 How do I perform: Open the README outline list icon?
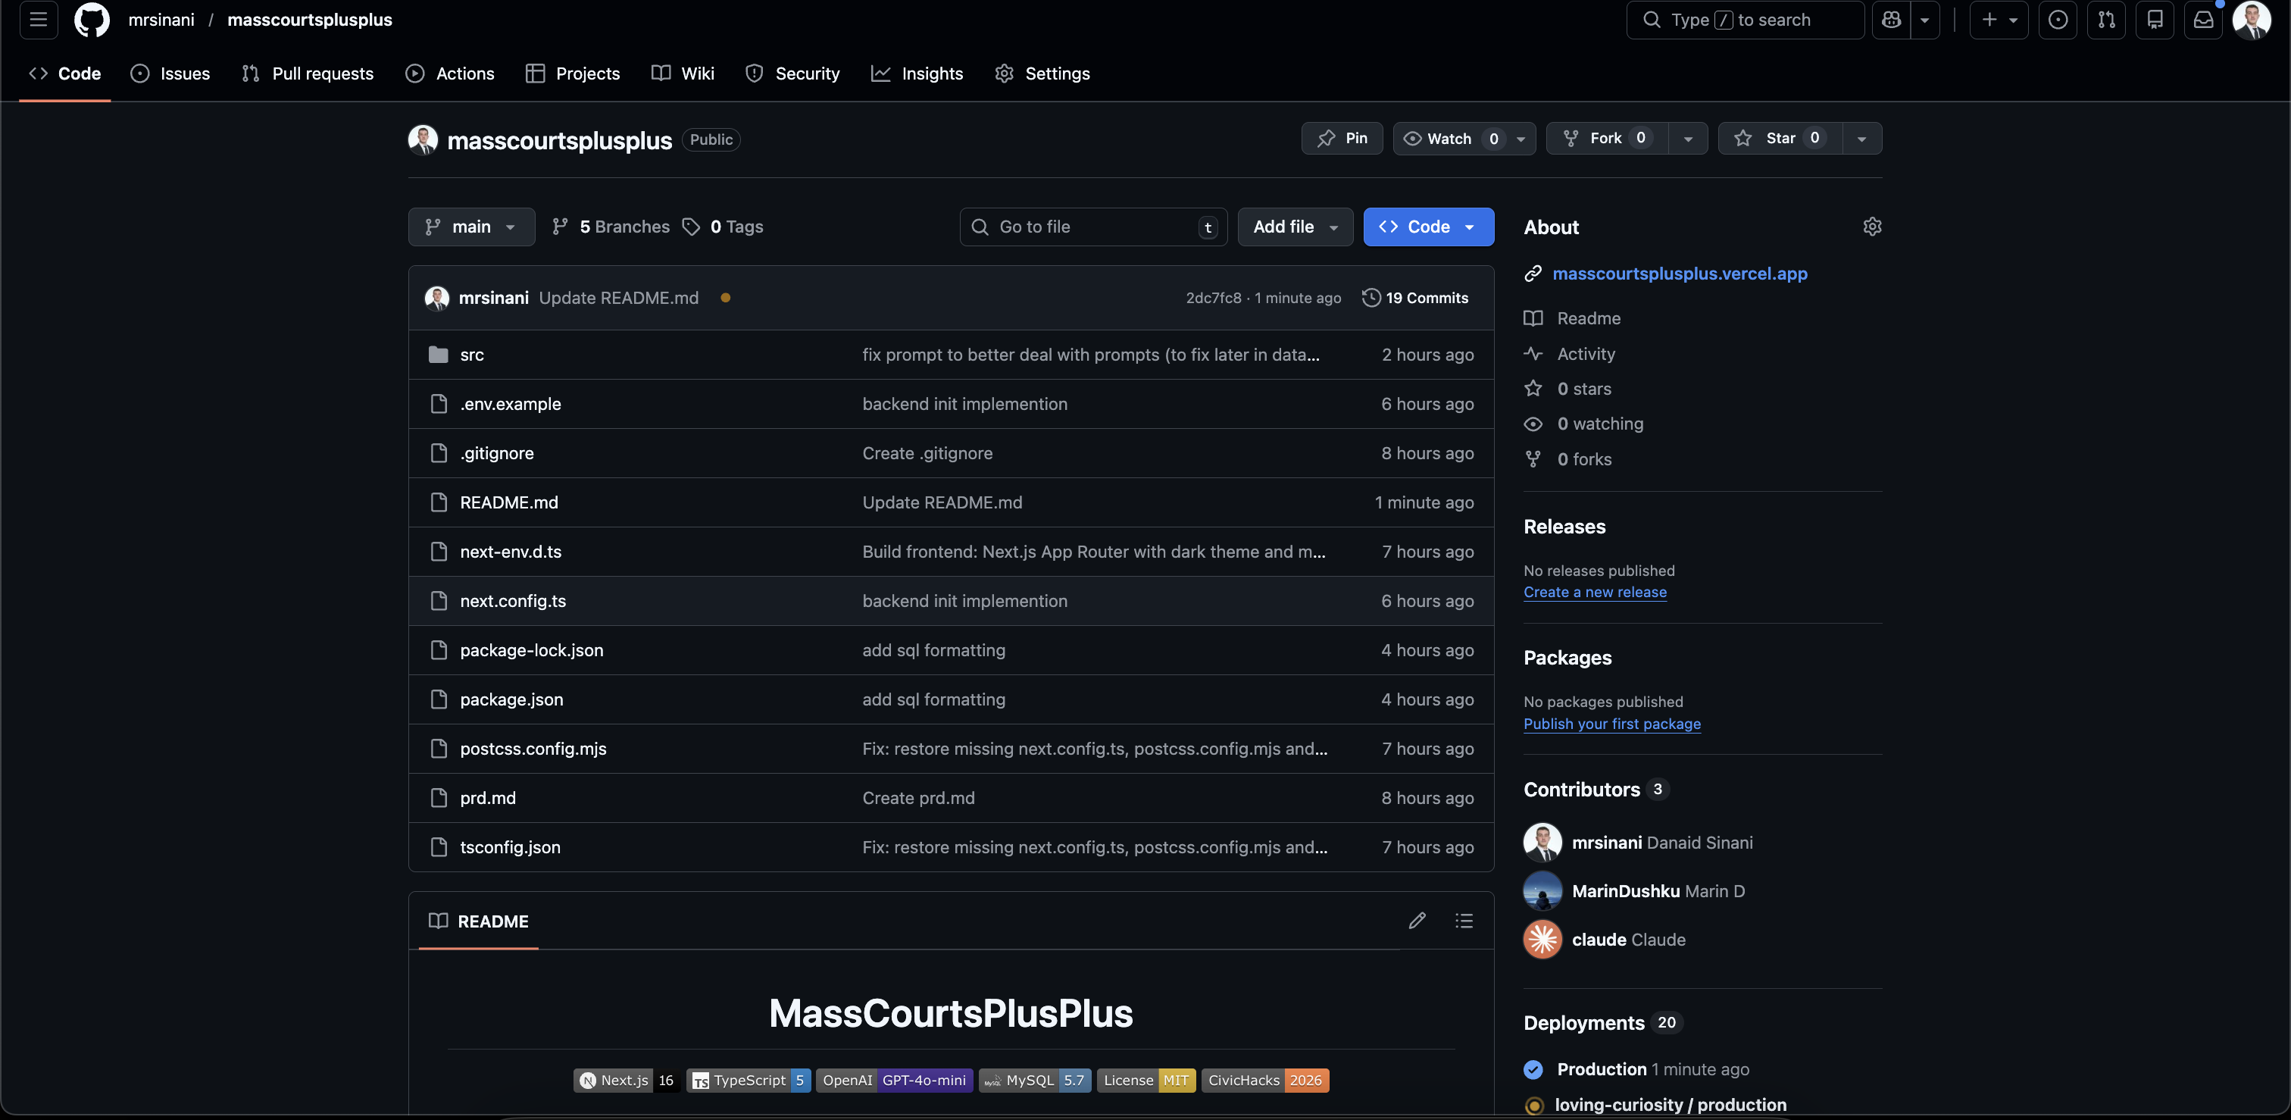(x=1464, y=921)
